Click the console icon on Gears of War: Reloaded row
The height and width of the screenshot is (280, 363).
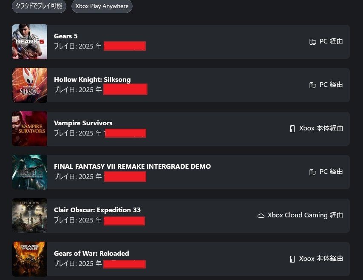click(x=292, y=259)
